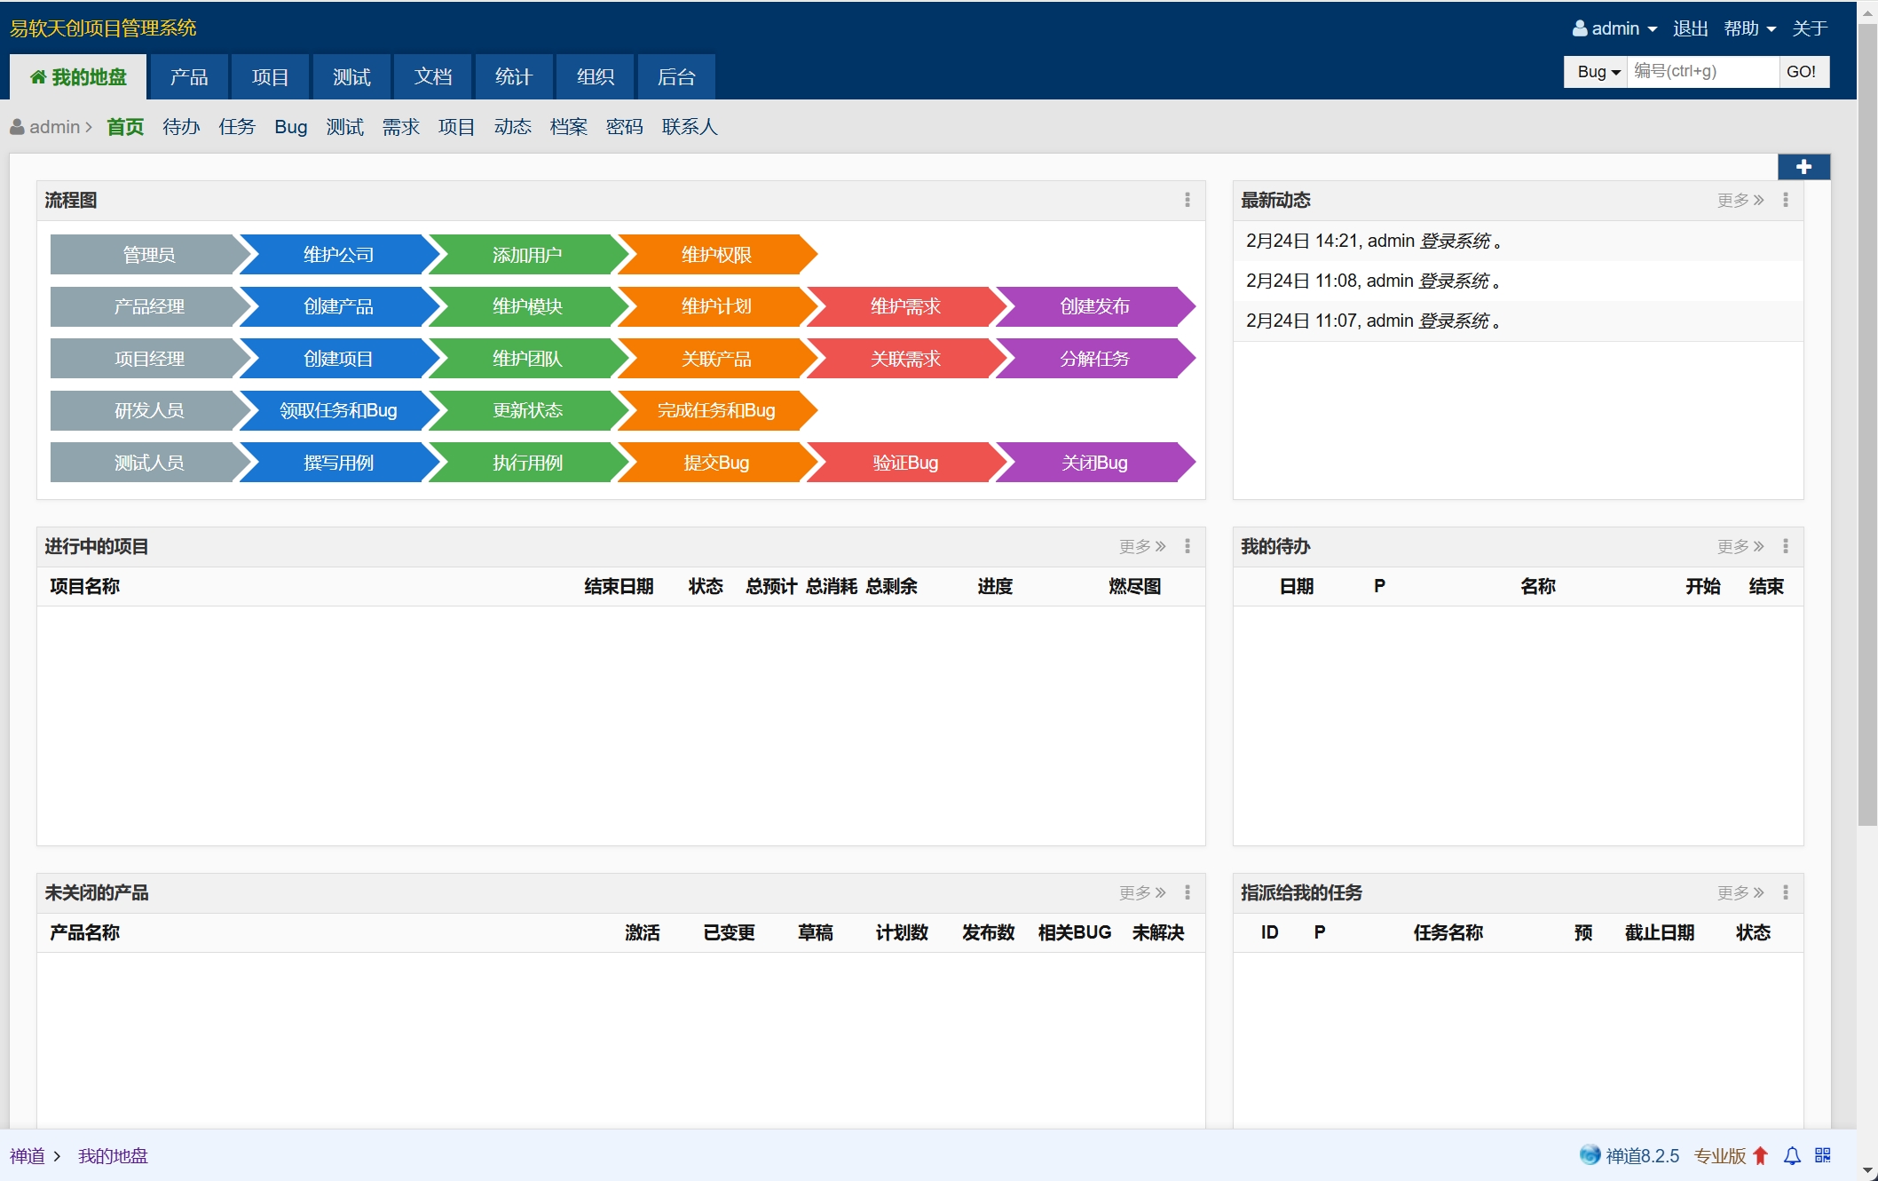Switch to the 产品 main tab
The image size is (1878, 1181).
coord(189,77)
